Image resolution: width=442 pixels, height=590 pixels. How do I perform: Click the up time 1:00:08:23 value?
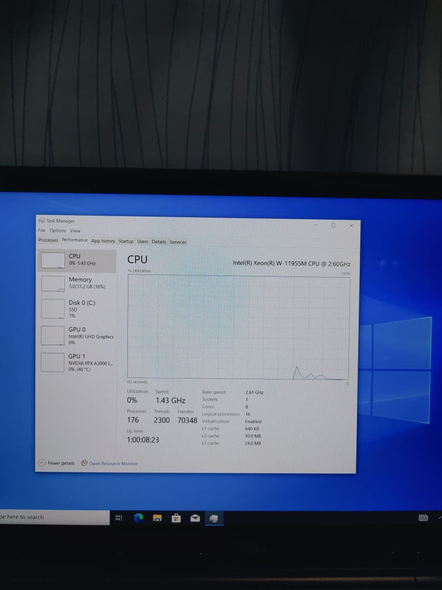(x=143, y=439)
